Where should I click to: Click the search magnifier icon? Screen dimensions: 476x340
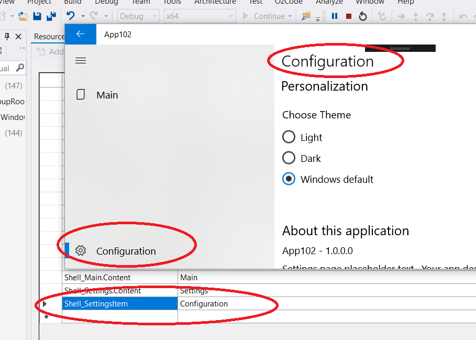(20, 68)
